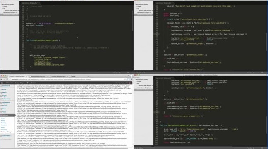Click the comments bubble icon in admin bar

(27, 83)
